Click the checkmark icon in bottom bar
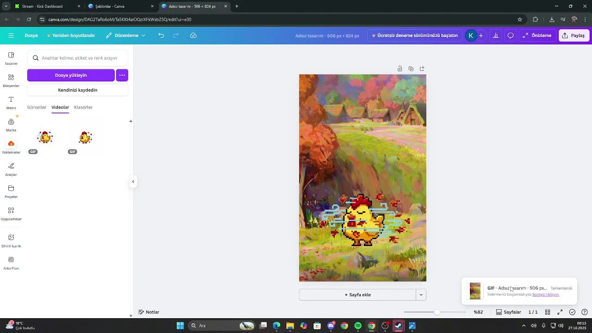Screen dimensions: 592x333 point(572,312)
